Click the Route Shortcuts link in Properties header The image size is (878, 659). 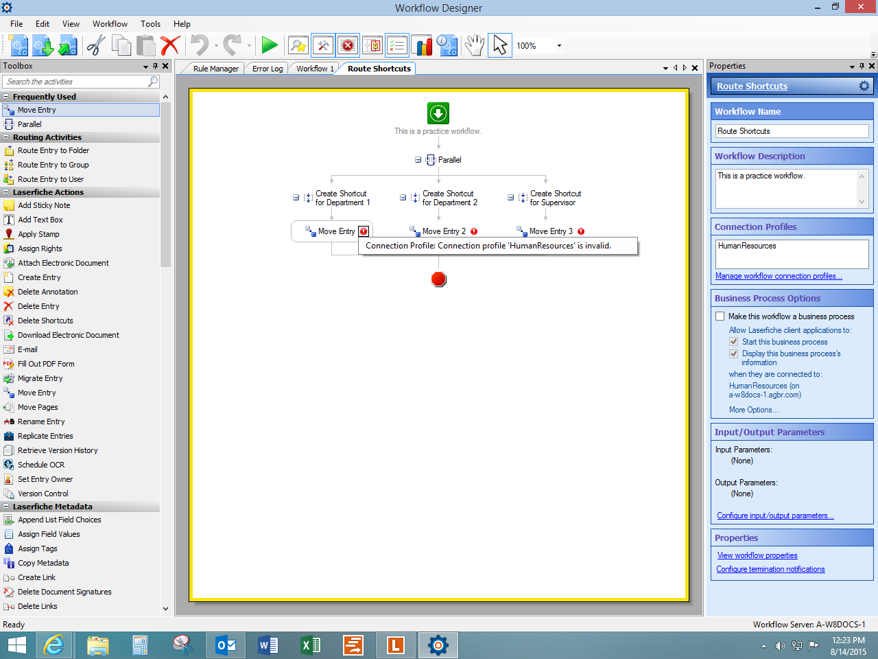(x=752, y=86)
